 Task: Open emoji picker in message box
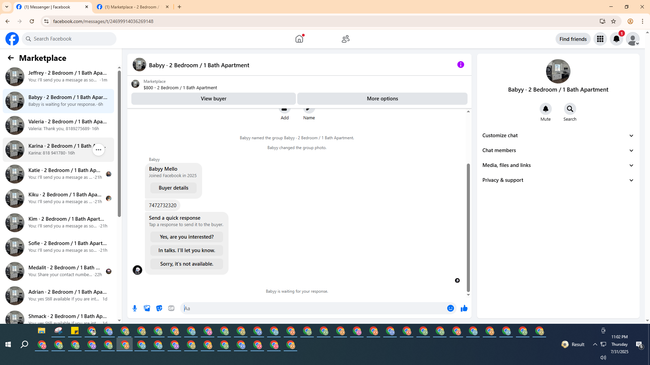450,308
